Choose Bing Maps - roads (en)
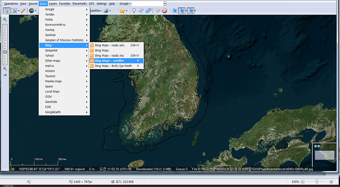 pyautogui.click(x=116, y=45)
